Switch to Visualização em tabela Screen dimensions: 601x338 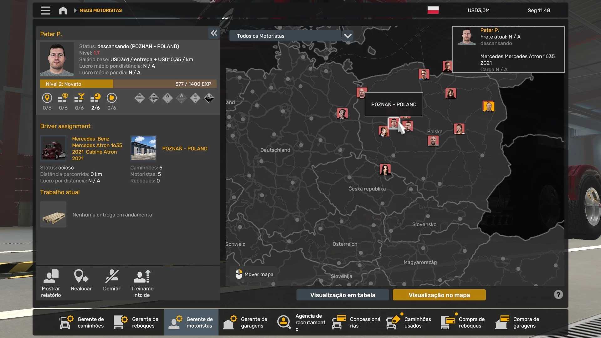[x=342, y=295]
